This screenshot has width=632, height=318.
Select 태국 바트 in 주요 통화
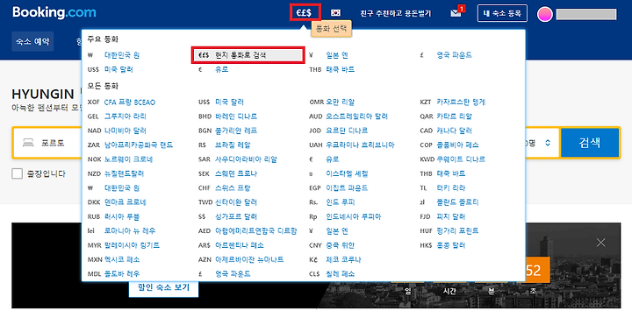332,69
